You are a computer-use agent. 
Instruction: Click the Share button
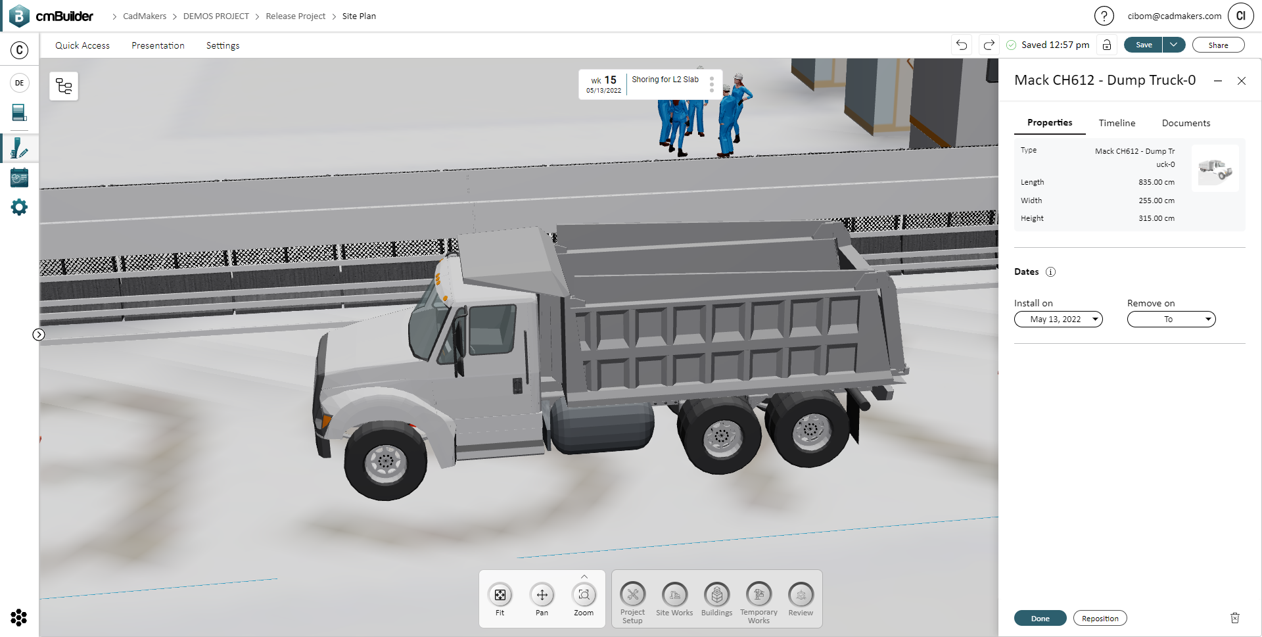1218,45
